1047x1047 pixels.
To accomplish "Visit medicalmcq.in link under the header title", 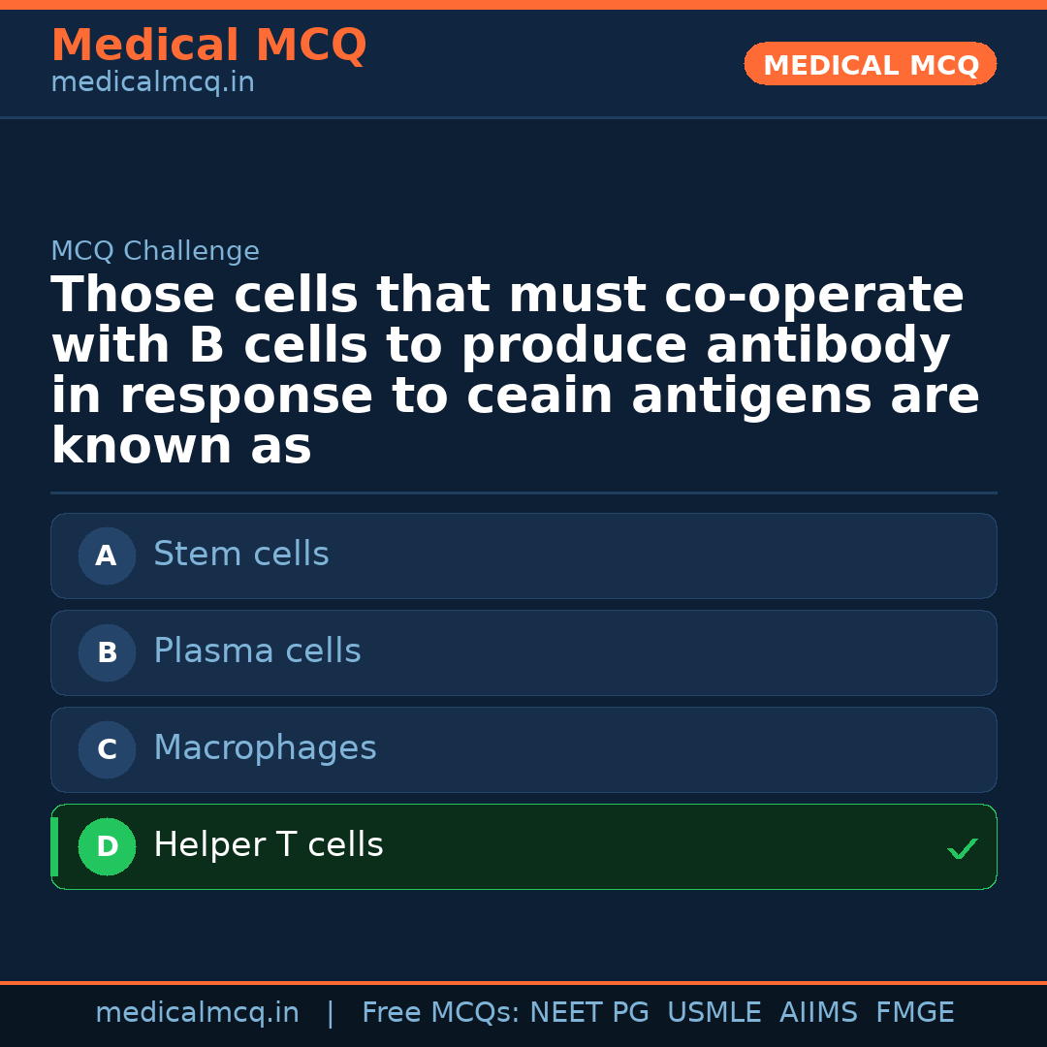I will pos(152,83).
